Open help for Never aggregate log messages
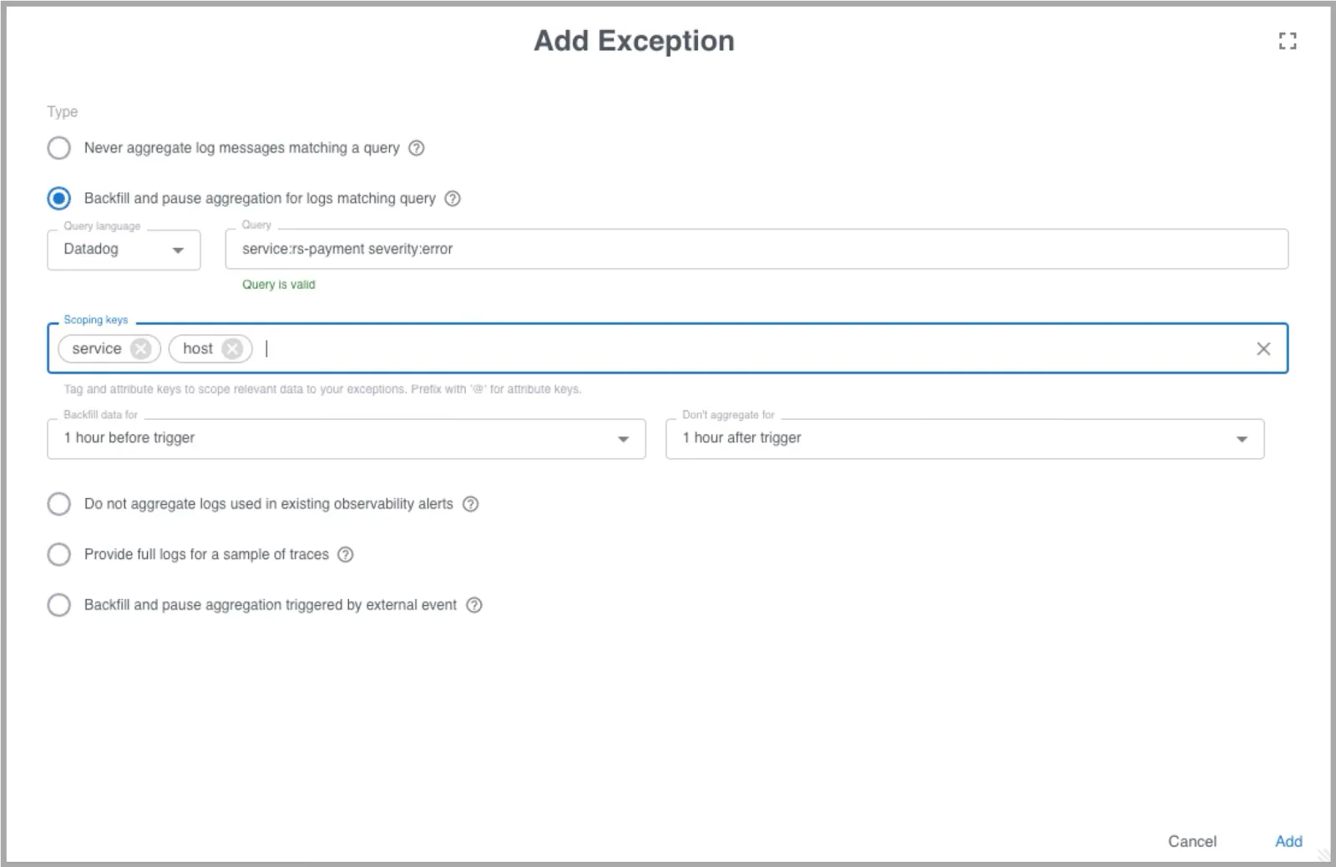This screenshot has height=867, width=1336. [416, 148]
